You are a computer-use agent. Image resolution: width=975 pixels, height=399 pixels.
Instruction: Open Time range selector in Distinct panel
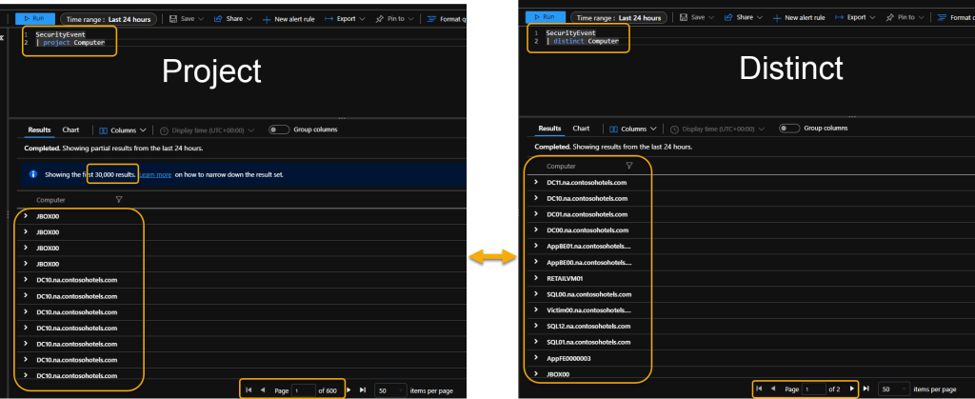click(619, 17)
